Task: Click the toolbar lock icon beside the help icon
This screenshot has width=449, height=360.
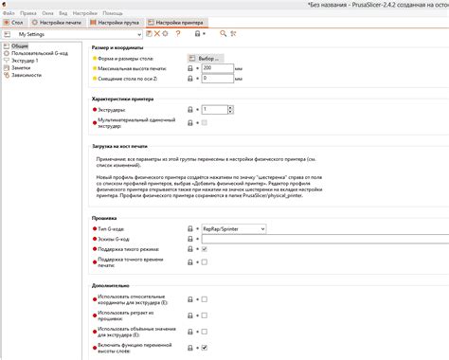Action: coord(197,33)
